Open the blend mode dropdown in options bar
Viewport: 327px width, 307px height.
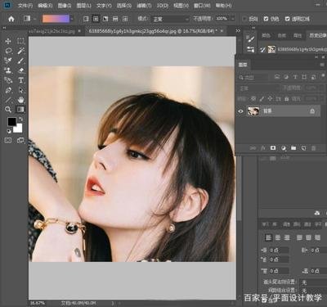[x=170, y=19]
